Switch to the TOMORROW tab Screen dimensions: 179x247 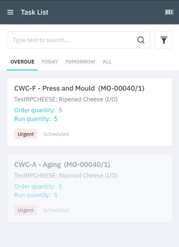80,62
